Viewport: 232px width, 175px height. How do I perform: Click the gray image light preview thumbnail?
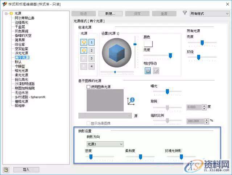tap(105, 100)
